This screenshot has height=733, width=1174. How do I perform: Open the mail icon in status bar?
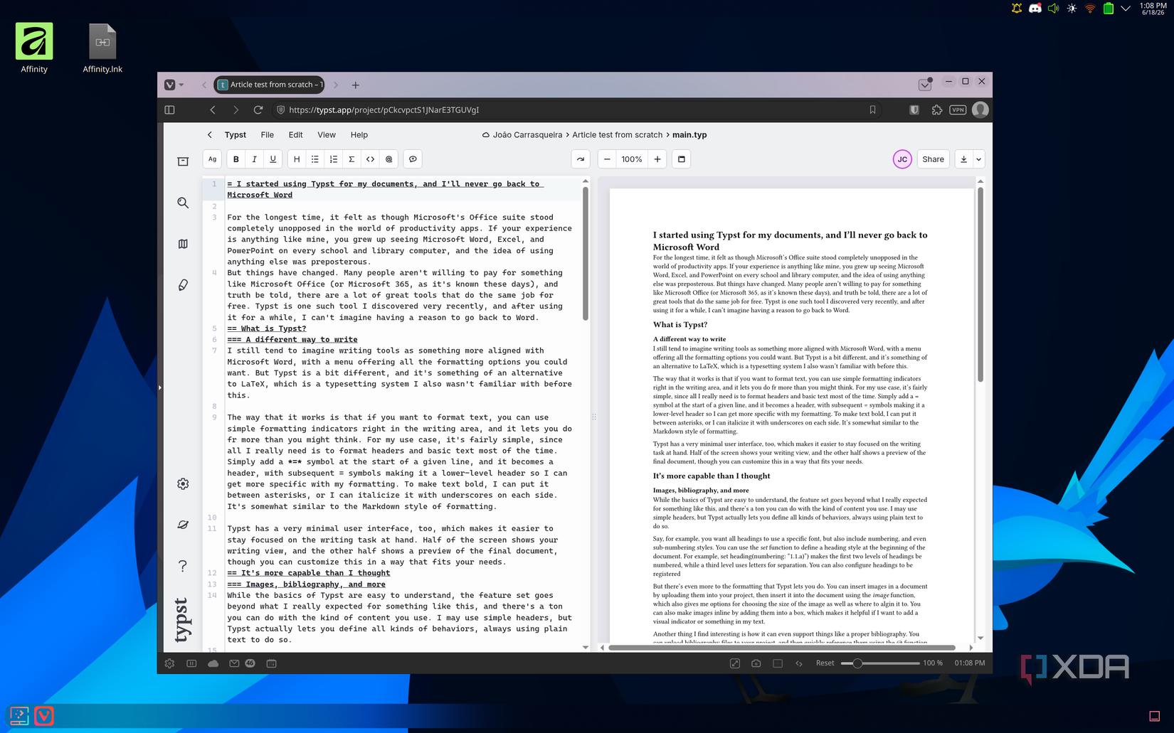pos(234,663)
